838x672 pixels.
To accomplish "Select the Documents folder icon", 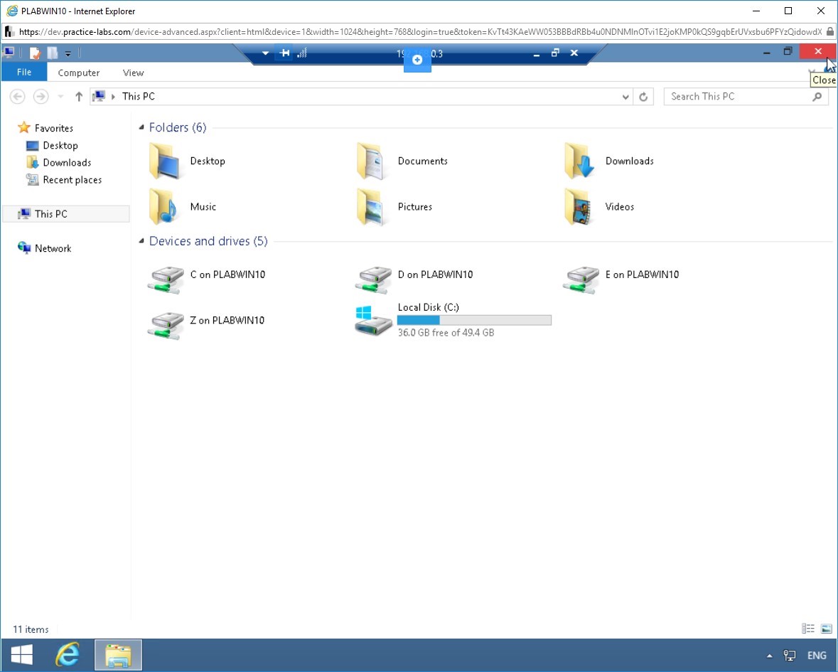I will pos(372,161).
